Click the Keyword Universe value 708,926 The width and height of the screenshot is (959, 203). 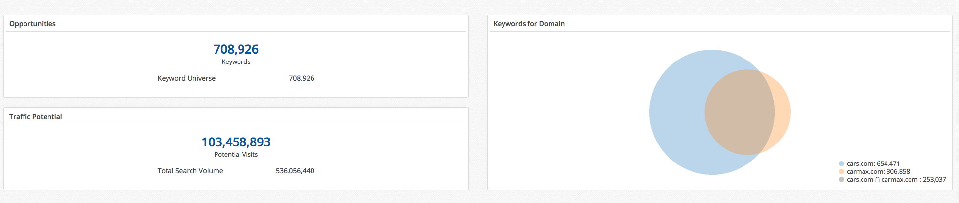[x=302, y=78]
